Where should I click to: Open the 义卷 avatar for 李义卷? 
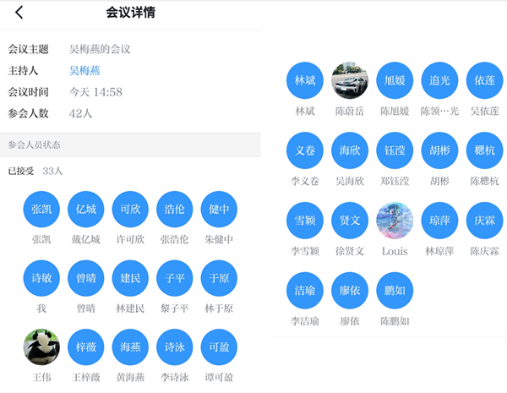click(x=305, y=151)
